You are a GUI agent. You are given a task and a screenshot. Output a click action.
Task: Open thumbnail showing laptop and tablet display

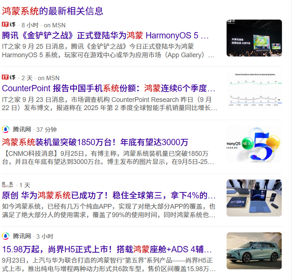[254, 198]
